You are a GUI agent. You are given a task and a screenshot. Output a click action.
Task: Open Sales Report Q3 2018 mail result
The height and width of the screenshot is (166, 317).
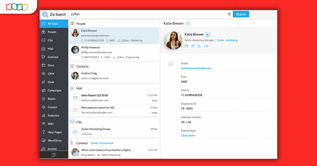pyautogui.click(x=114, y=98)
